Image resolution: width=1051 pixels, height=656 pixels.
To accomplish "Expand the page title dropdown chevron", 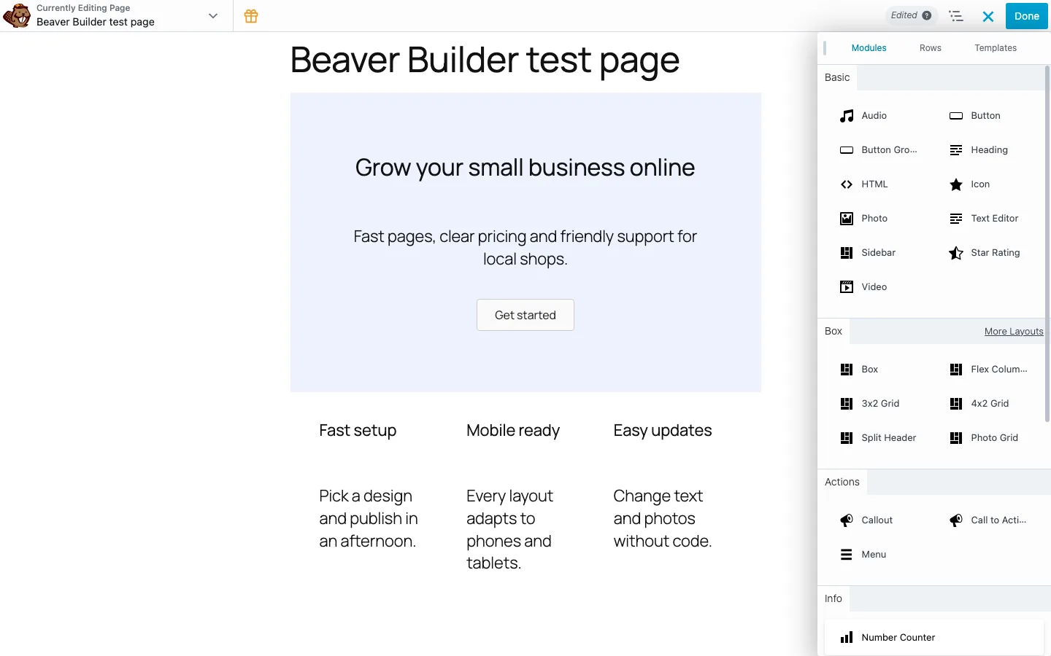I will (213, 16).
